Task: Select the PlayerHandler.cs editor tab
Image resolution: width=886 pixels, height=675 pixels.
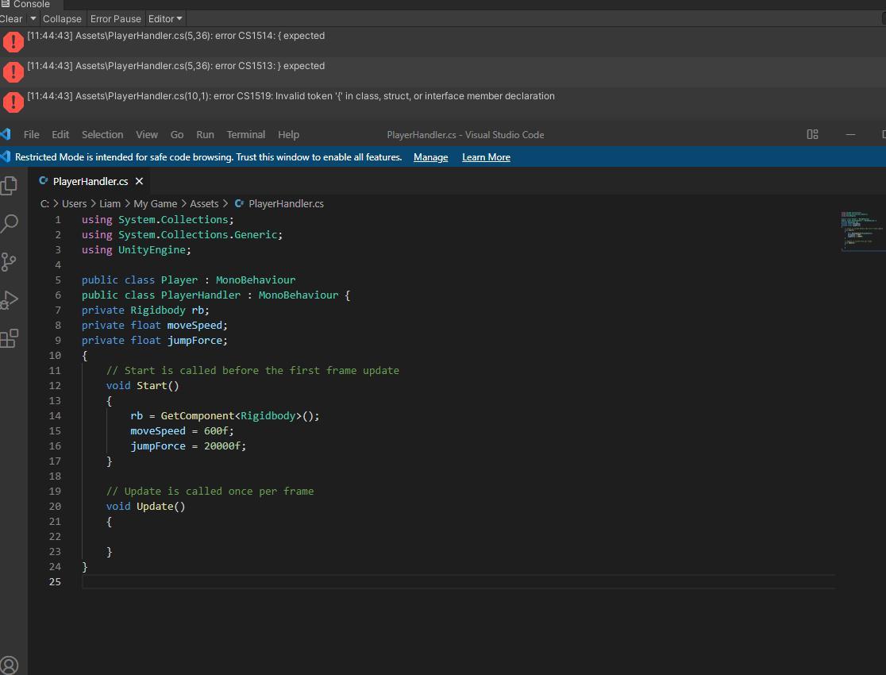Action: click(x=90, y=182)
